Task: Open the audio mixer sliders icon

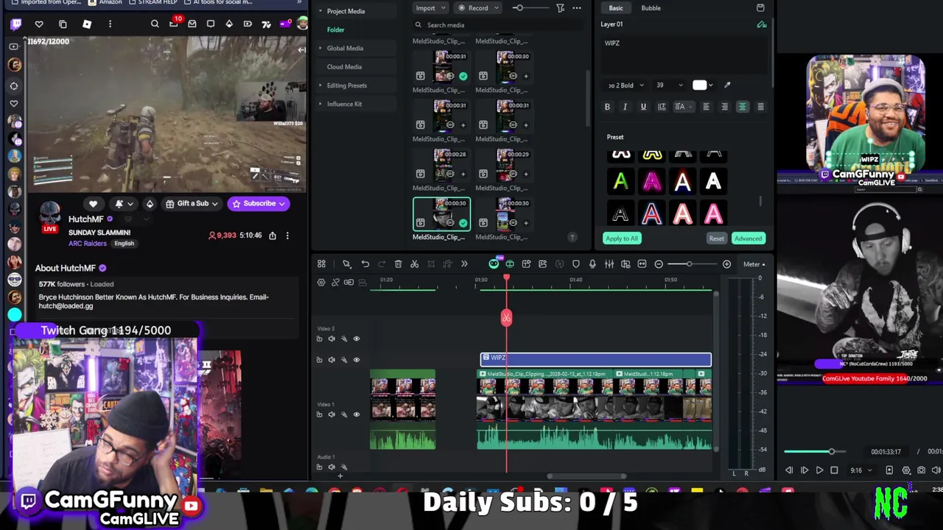Action: pyautogui.click(x=609, y=264)
